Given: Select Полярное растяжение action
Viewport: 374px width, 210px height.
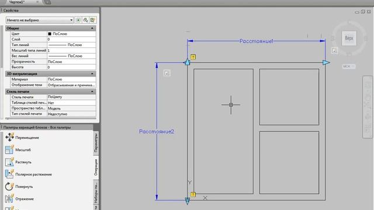Looking at the screenshot, I should coord(29,174).
